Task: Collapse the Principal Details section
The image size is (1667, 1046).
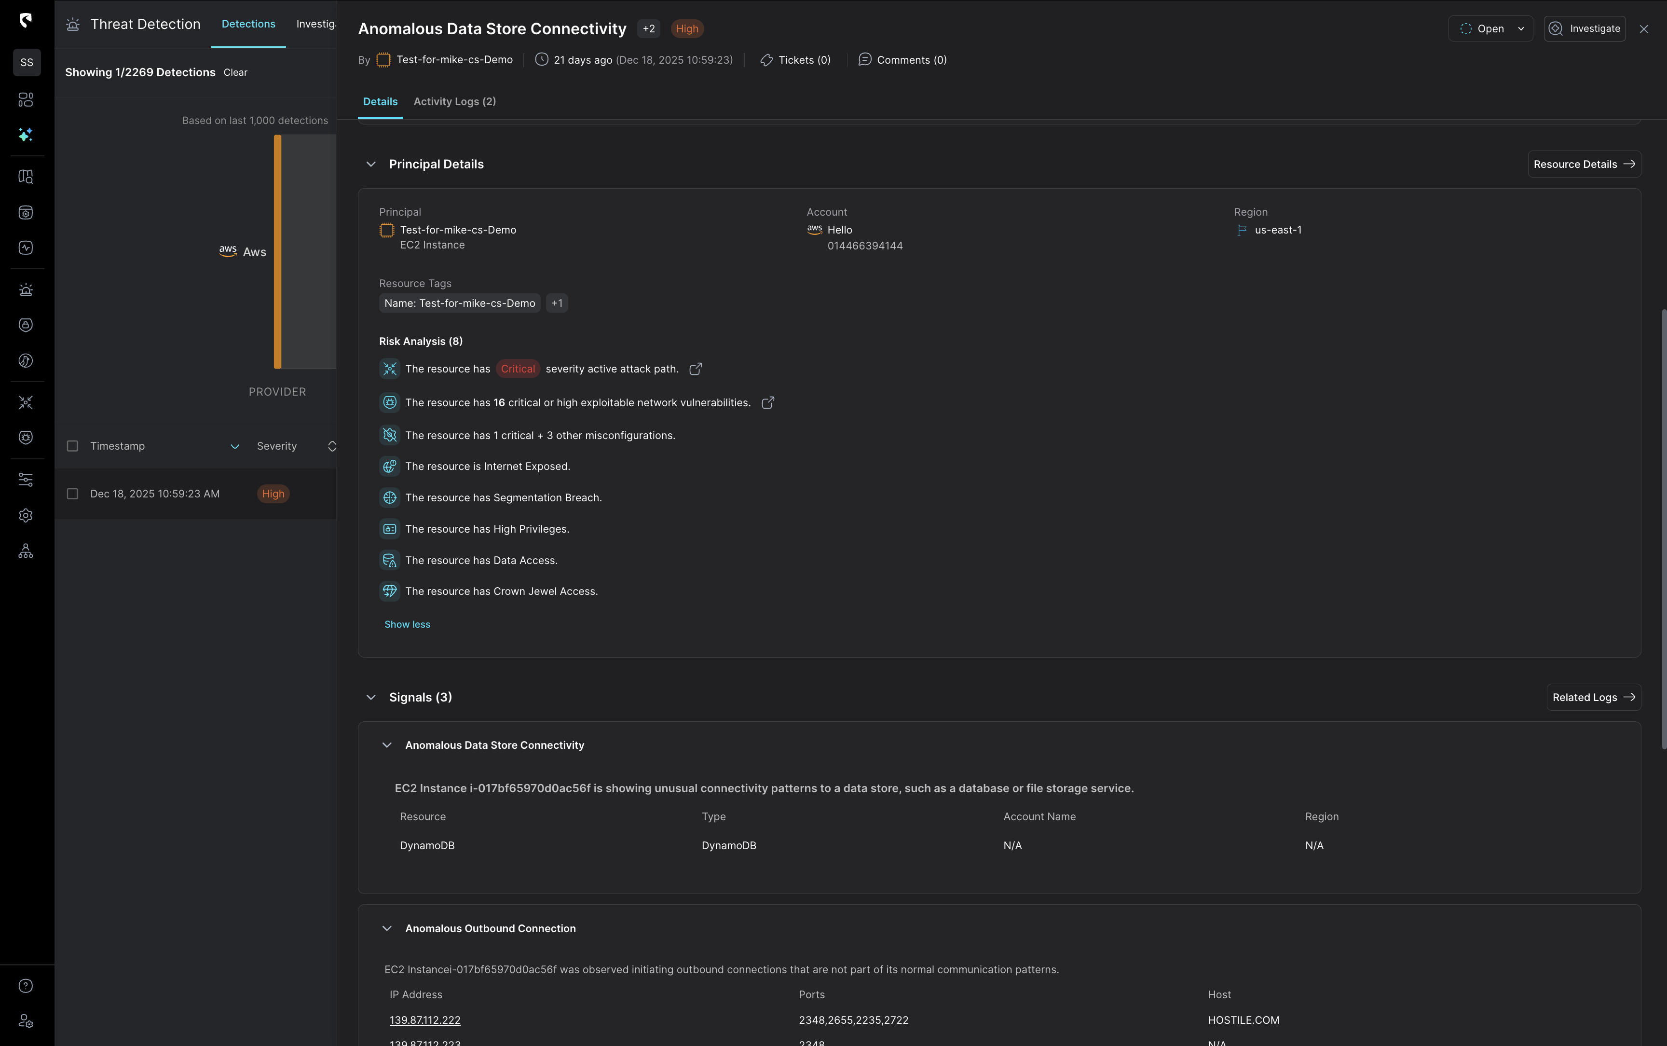Action: 371,164
